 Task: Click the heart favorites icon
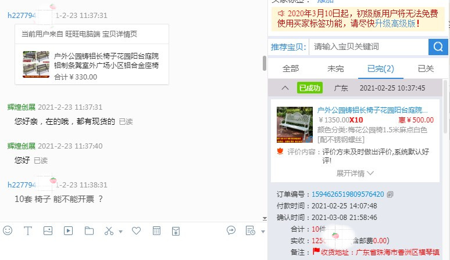click(x=136, y=230)
